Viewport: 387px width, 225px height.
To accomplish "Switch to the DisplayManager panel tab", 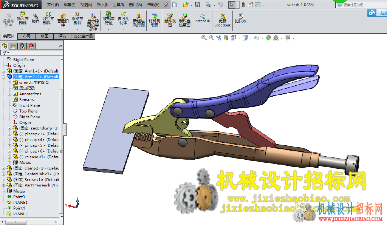I will (x=31, y=46).
